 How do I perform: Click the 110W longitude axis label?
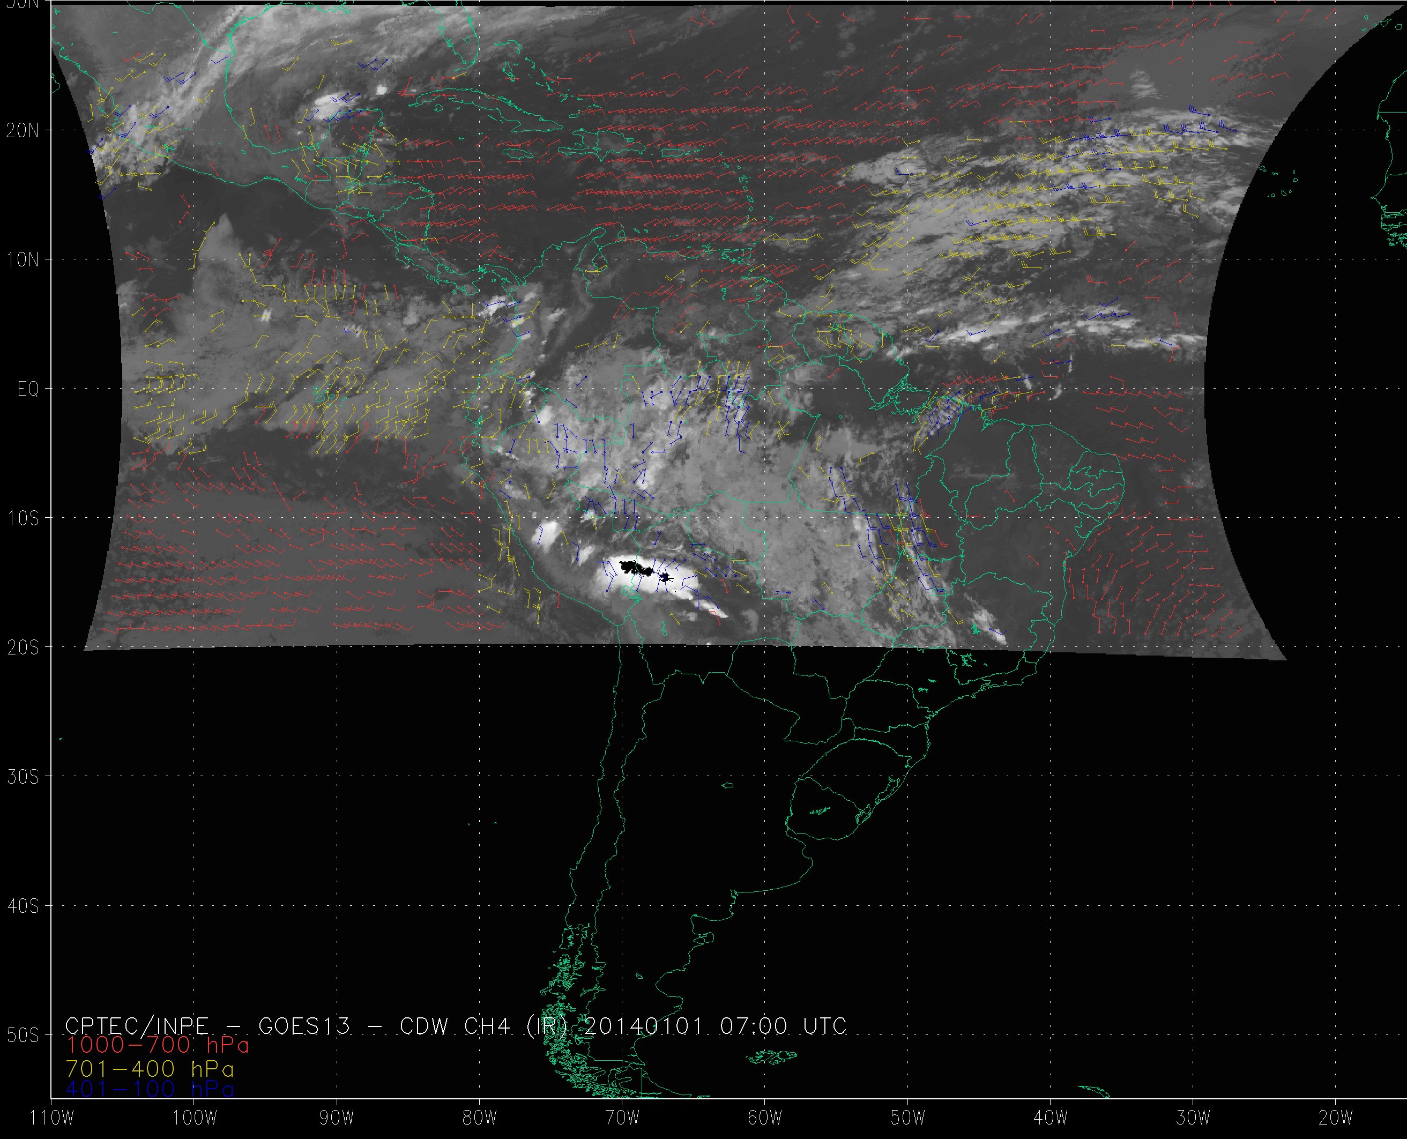pyautogui.click(x=53, y=1118)
